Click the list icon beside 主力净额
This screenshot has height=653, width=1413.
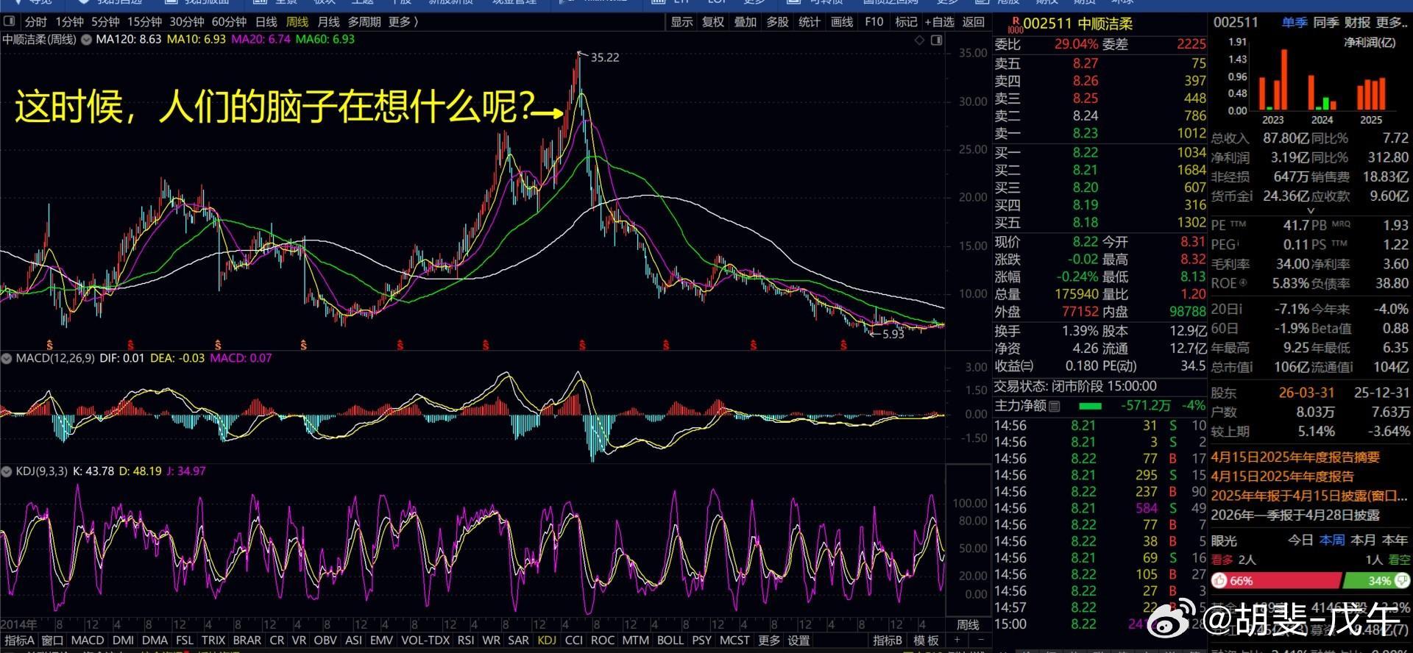(x=1055, y=406)
